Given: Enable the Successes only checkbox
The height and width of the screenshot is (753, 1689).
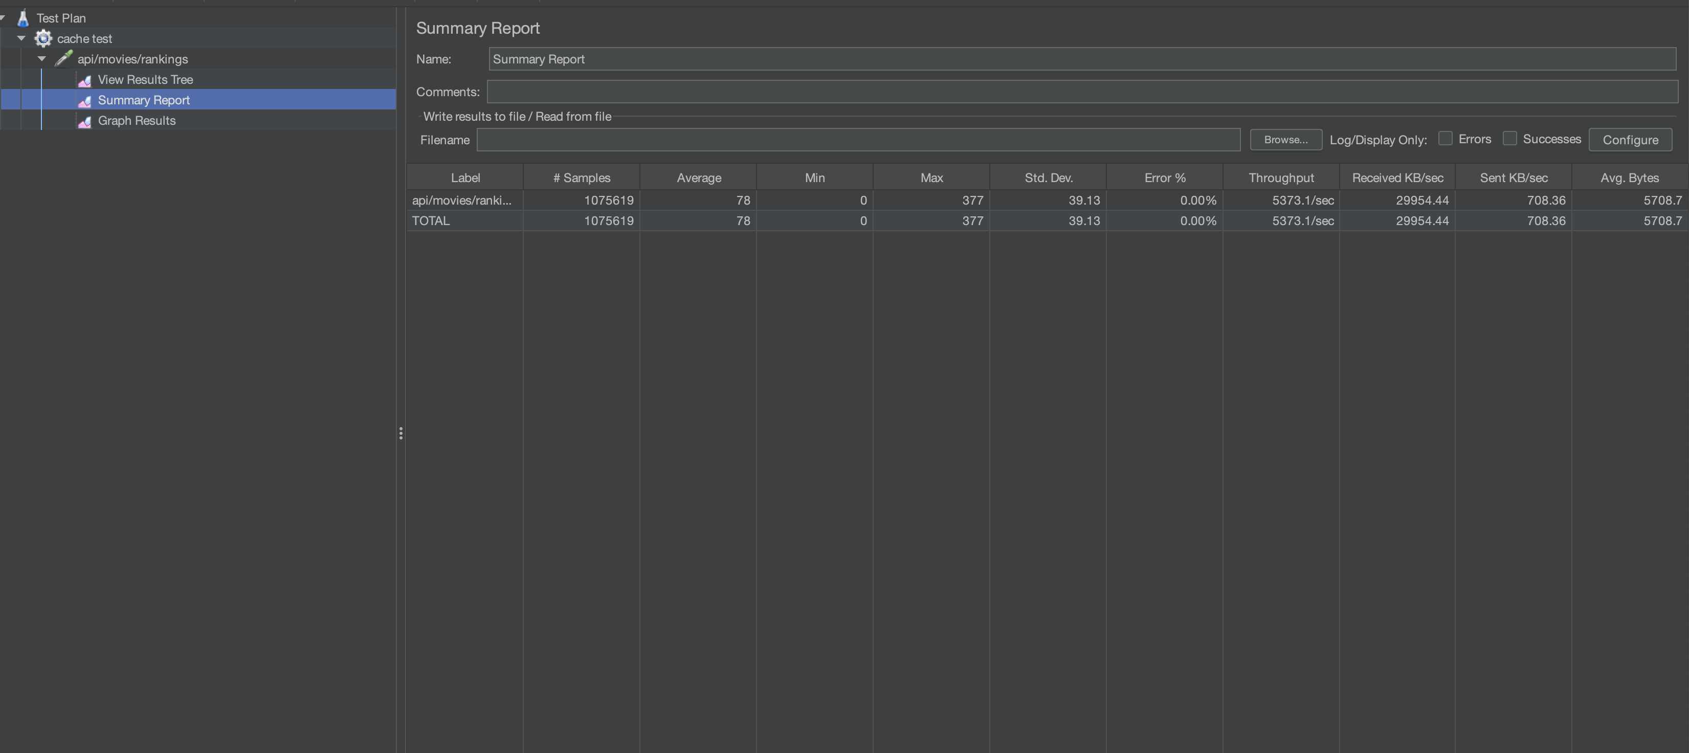Looking at the screenshot, I should 1509,139.
